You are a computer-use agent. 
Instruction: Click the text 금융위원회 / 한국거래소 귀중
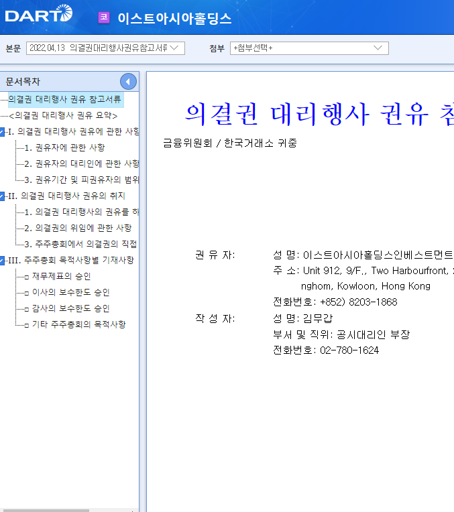click(230, 143)
